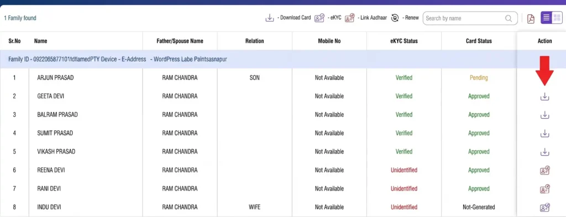Click Verified eKYC status for ARJUN PRASAD
This screenshot has height=217, width=566.
pyautogui.click(x=403, y=78)
